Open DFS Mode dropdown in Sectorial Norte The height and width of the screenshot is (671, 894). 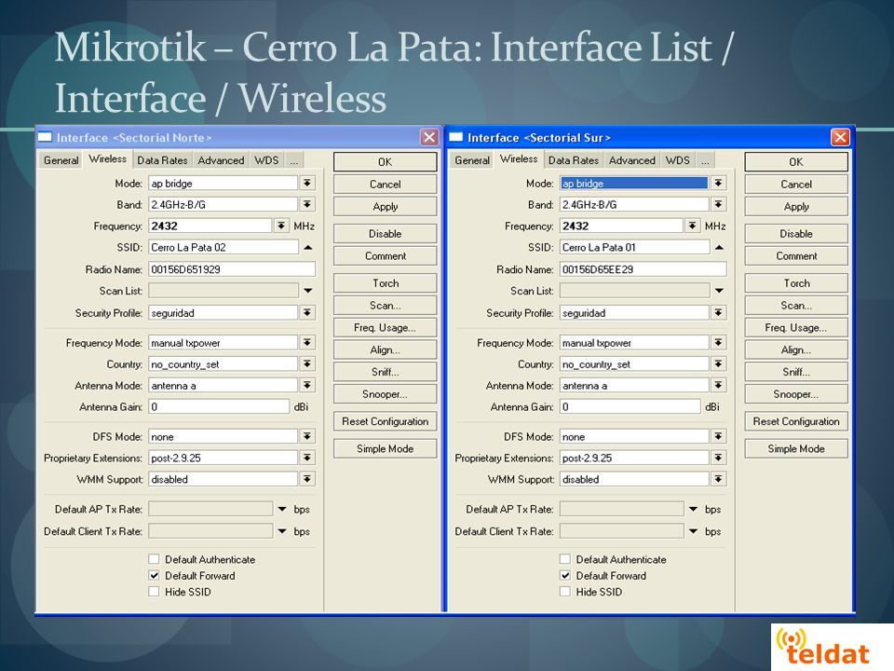[x=307, y=436]
